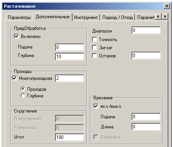
Task: Click the Подача field in Врезание
Action: point(146,117)
